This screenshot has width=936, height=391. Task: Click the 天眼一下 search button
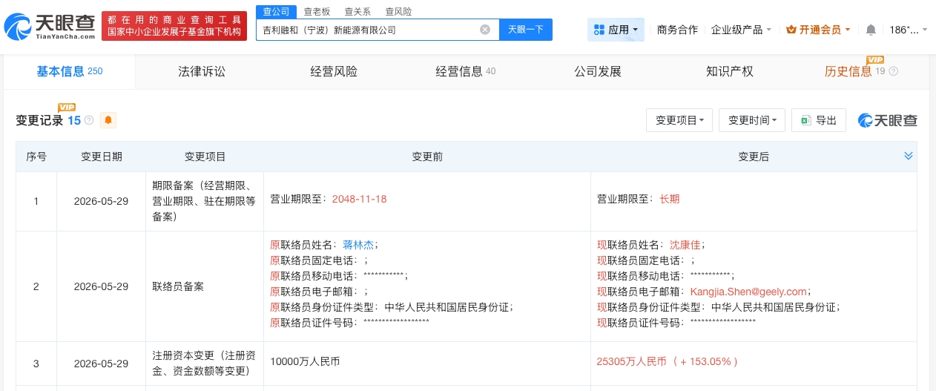click(526, 30)
